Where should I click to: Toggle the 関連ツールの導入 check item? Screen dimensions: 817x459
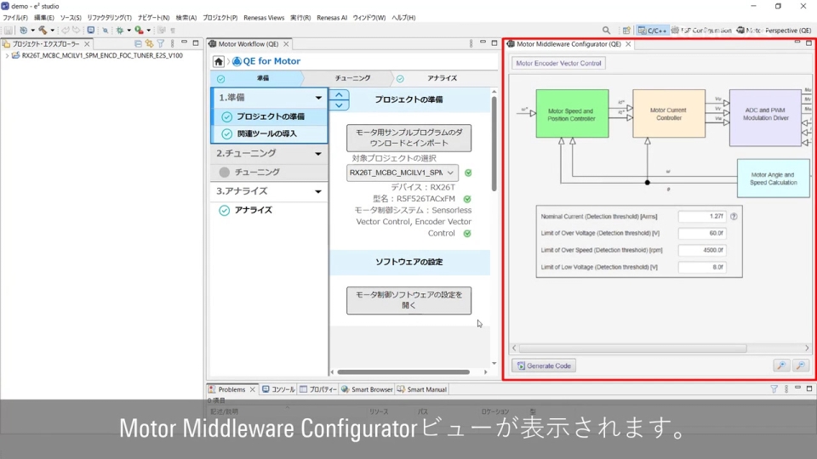pyautogui.click(x=266, y=134)
